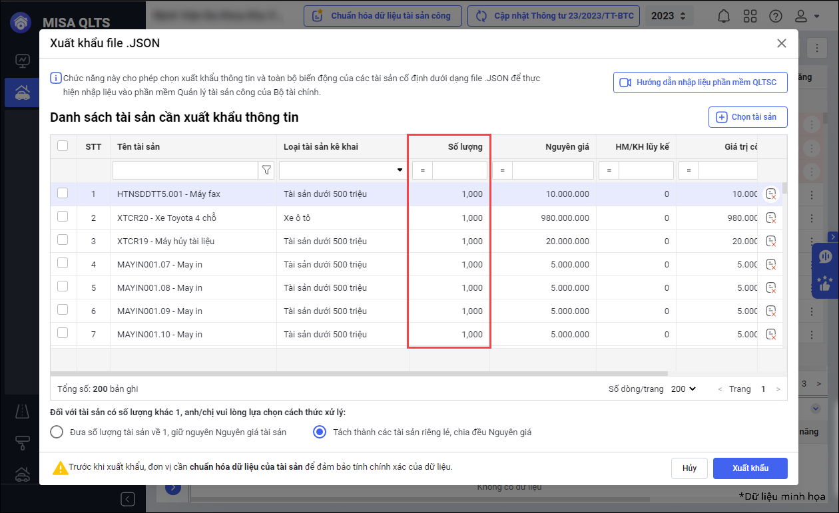Toggle the select-all checkbox in table header
Image resolution: width=839 pixels, height=513 pixels.
coord(63,146)
